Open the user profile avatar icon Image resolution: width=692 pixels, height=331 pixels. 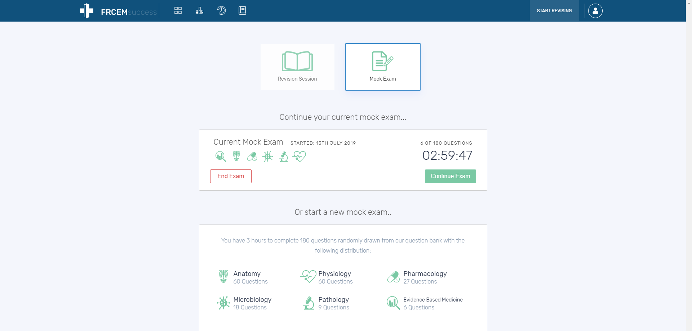[x=595, y=11]
